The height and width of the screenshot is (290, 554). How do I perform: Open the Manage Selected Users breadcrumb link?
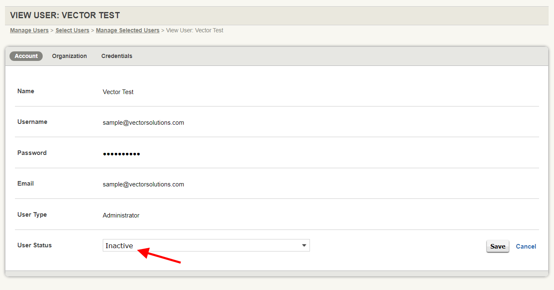127,30
